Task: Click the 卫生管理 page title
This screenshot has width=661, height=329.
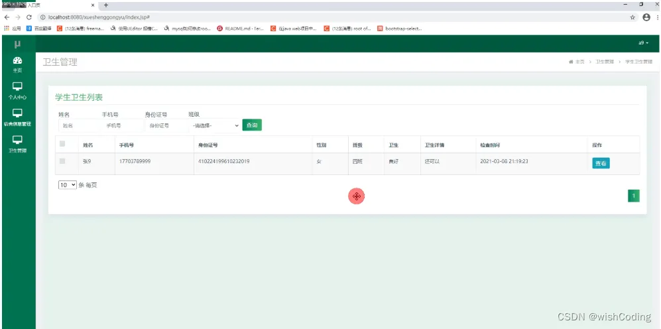Action: (60, 62)
